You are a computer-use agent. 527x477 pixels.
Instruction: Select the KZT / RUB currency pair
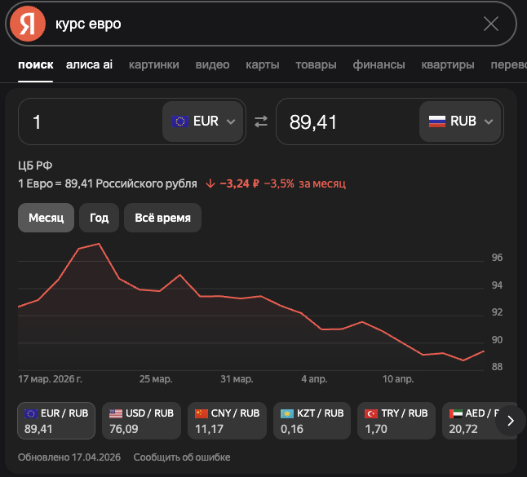312,421
